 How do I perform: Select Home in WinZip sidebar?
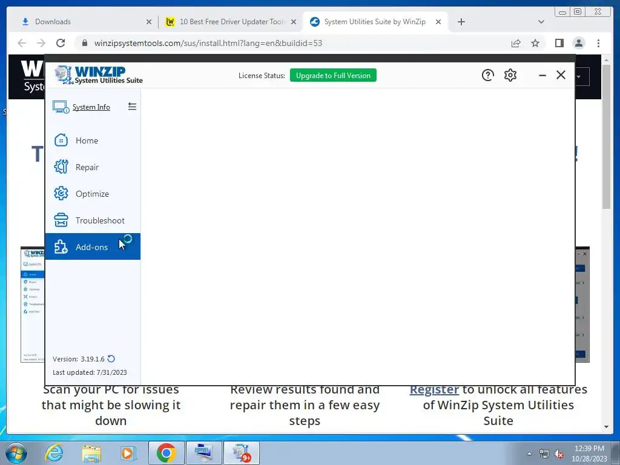coord(93,140)
